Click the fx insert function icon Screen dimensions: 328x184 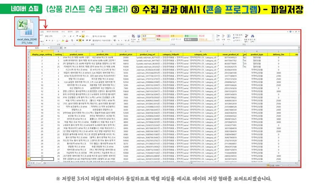[61, 48]
